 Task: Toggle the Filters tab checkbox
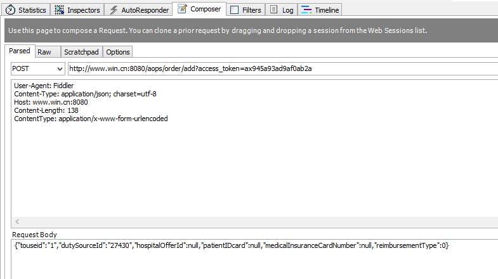tap(234, 10)
